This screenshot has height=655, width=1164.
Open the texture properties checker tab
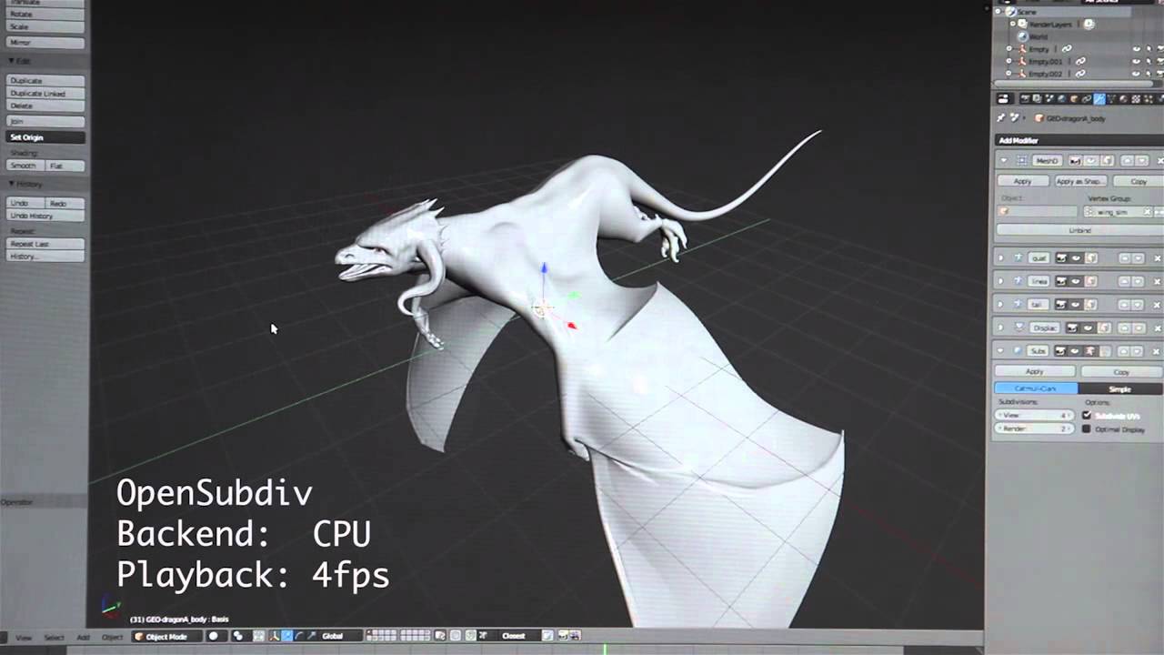[1138, 98]
